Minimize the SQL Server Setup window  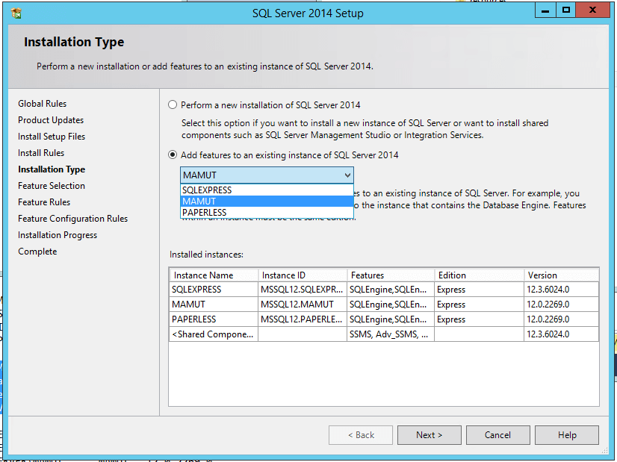tap(546, 10)
